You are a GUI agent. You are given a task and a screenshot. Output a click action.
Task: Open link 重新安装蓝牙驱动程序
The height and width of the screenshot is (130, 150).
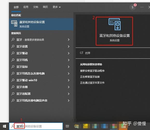click(92, 71)
